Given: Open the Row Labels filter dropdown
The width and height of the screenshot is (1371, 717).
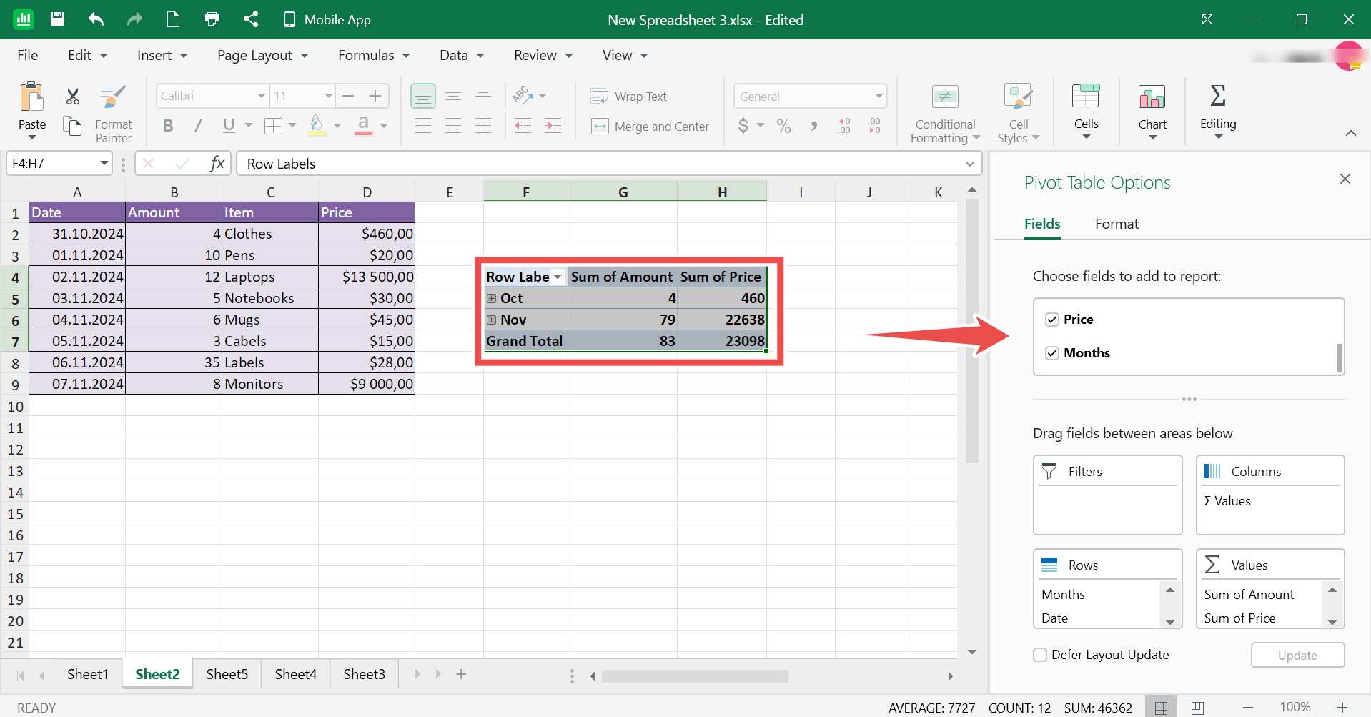Looking at the screenshot, I should pos(557,277).
